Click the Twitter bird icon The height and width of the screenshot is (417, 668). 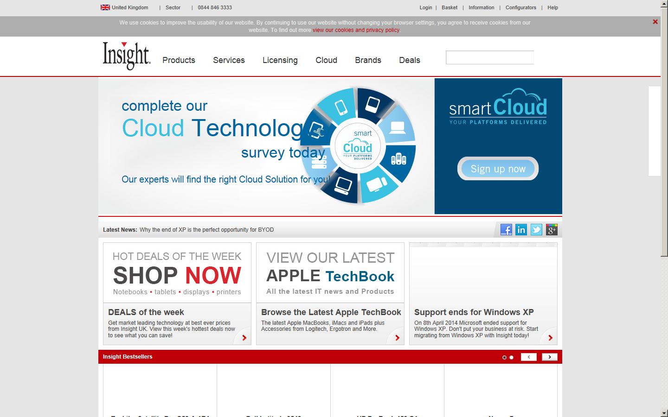(x=536, y=229)
